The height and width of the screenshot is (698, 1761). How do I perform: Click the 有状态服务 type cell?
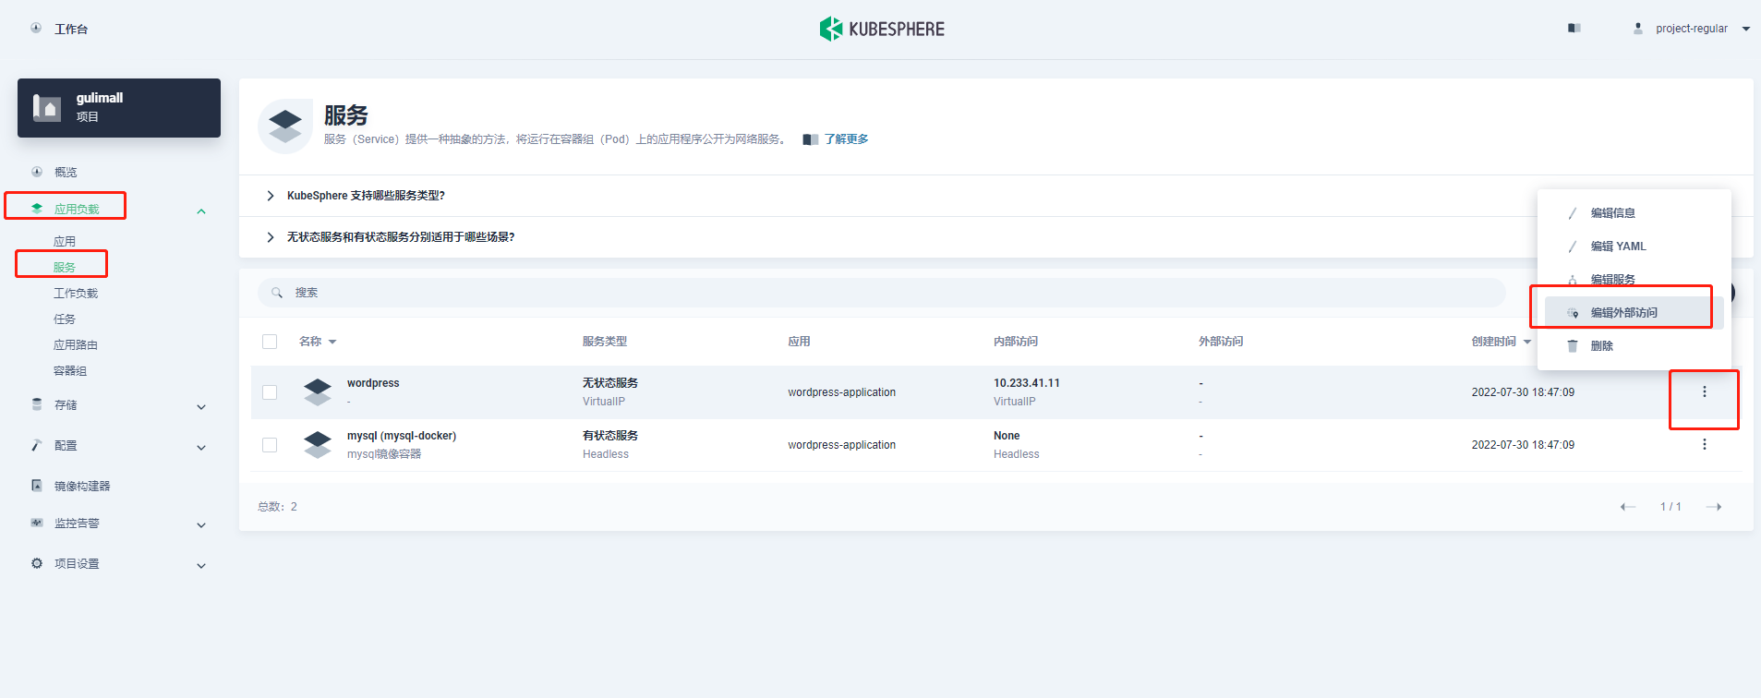(610, 436)
